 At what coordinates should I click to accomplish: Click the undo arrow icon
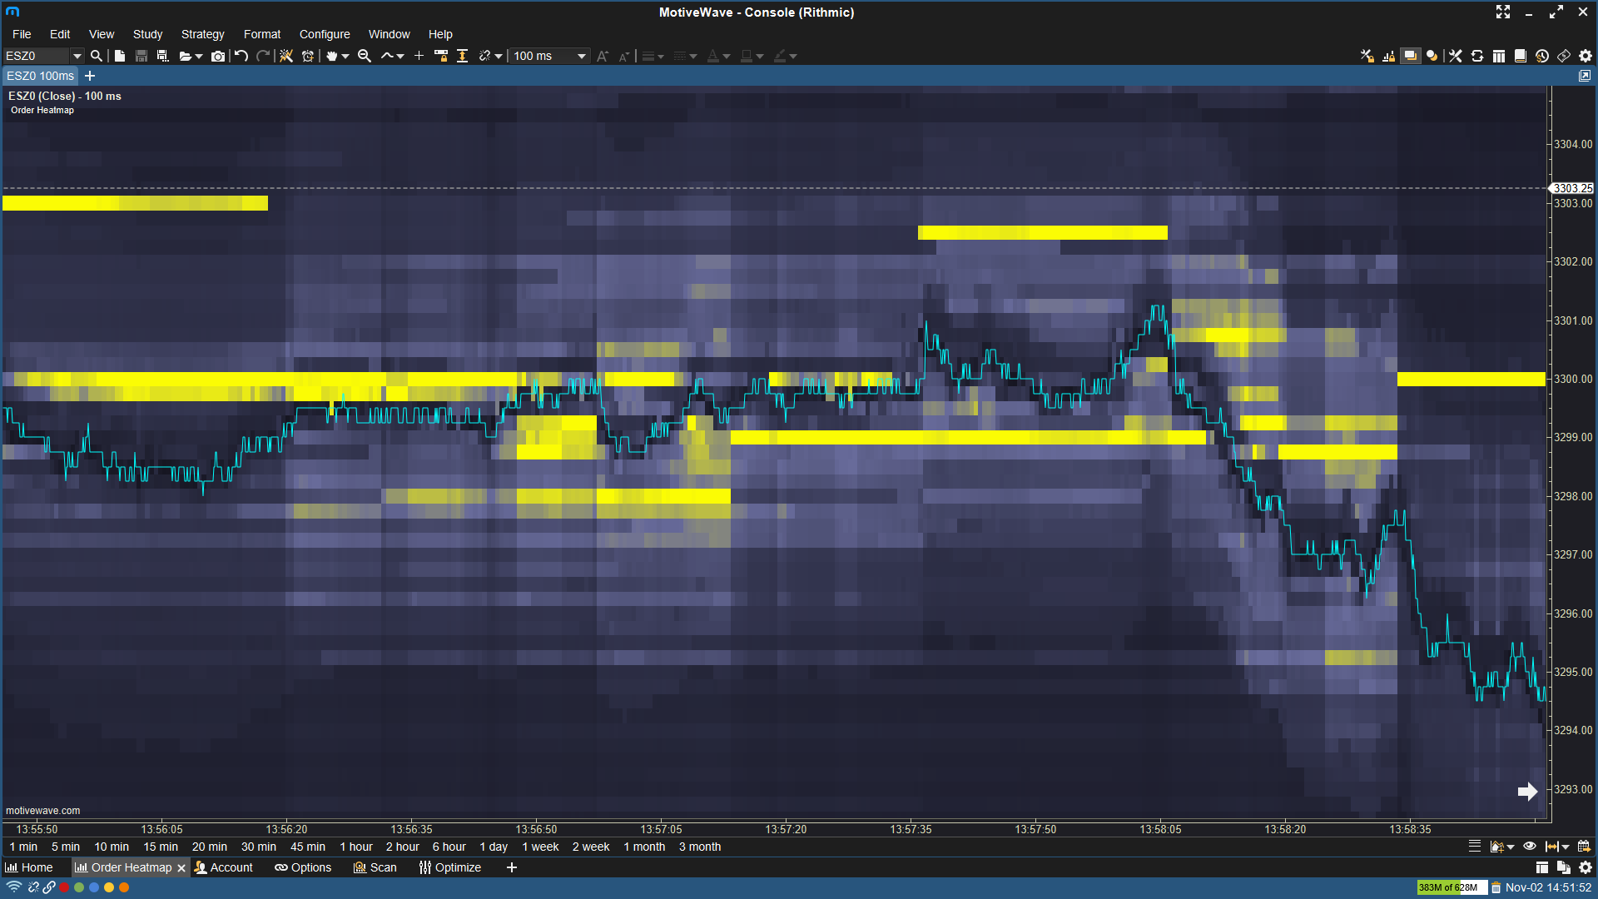pyautogui.click(x=241, y=56)
